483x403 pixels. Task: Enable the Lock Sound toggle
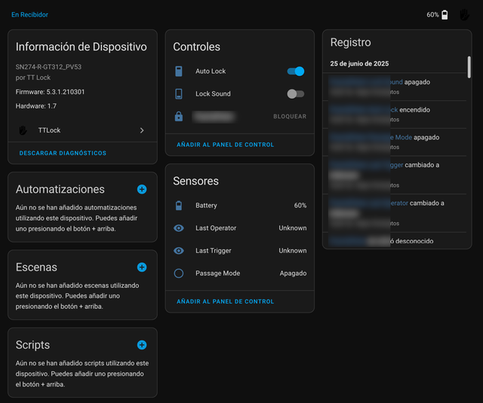[296, 94]
